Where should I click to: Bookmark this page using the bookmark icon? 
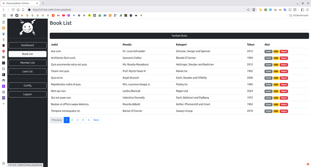(23, 10)
